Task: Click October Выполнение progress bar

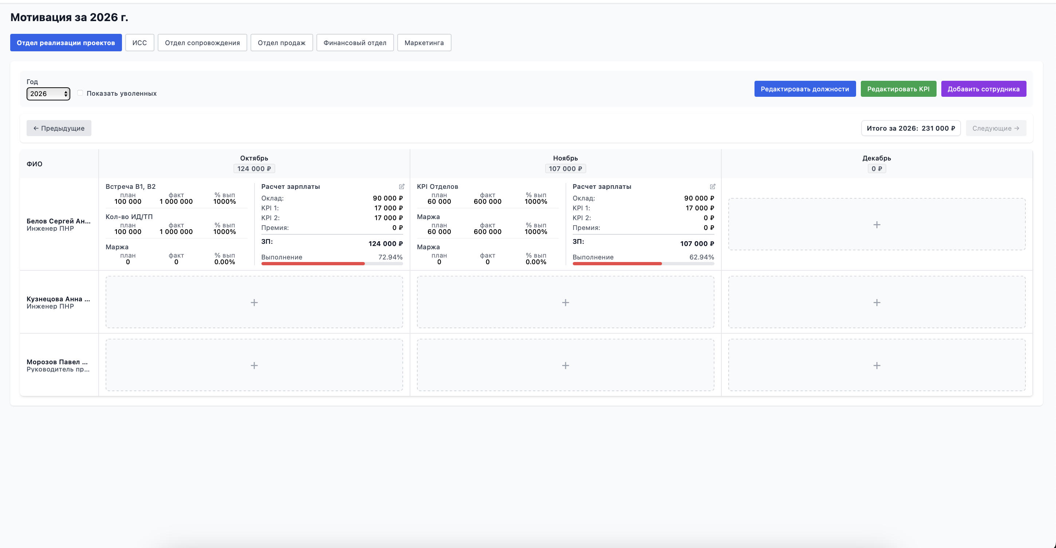Action: pyautogui.click(x=332, y=264)
